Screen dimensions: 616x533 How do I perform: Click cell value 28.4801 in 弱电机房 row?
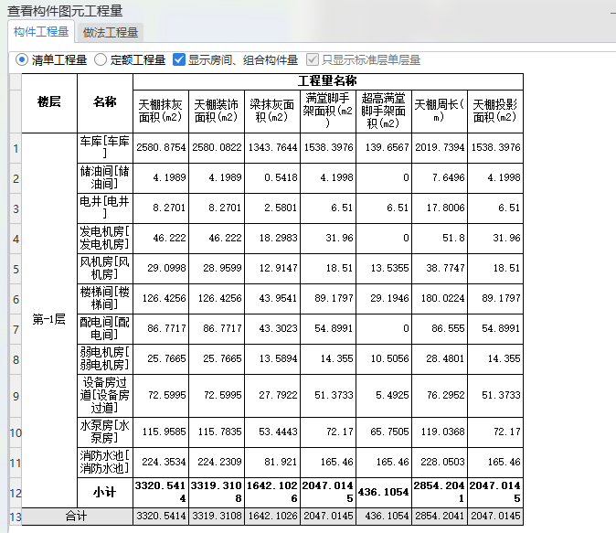tap(440, 359)
